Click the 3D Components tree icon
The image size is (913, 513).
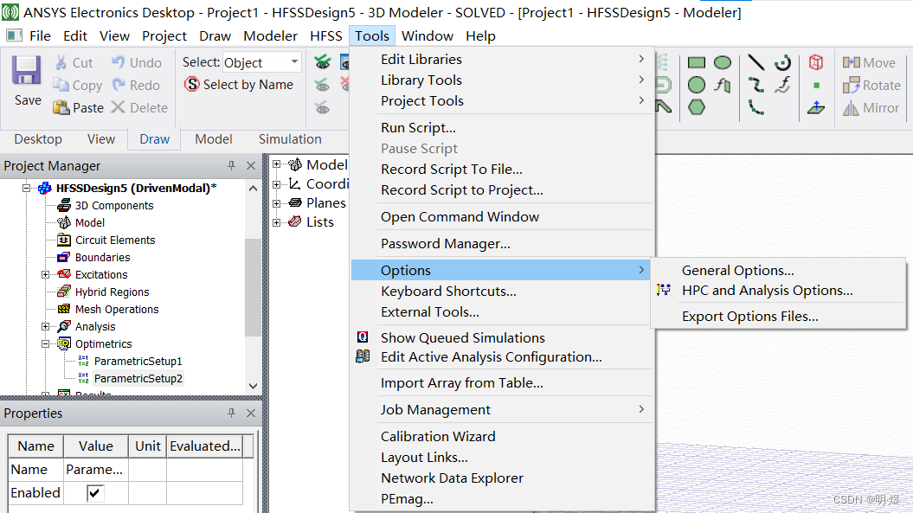[x=64, y=206]
